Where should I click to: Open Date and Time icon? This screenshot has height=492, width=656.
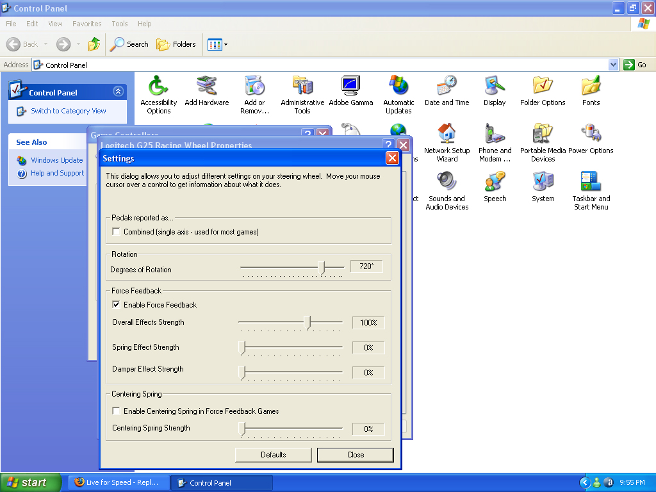447,91
